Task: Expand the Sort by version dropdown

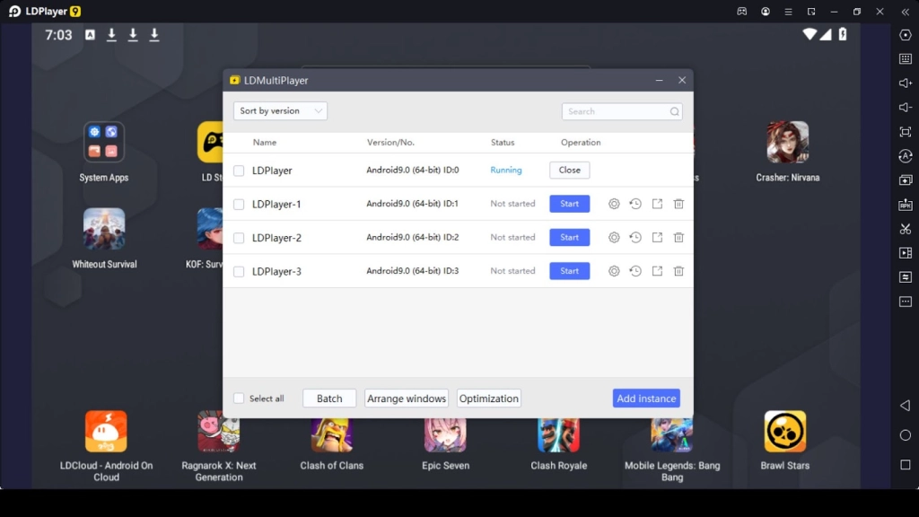Action: (280, 111)
